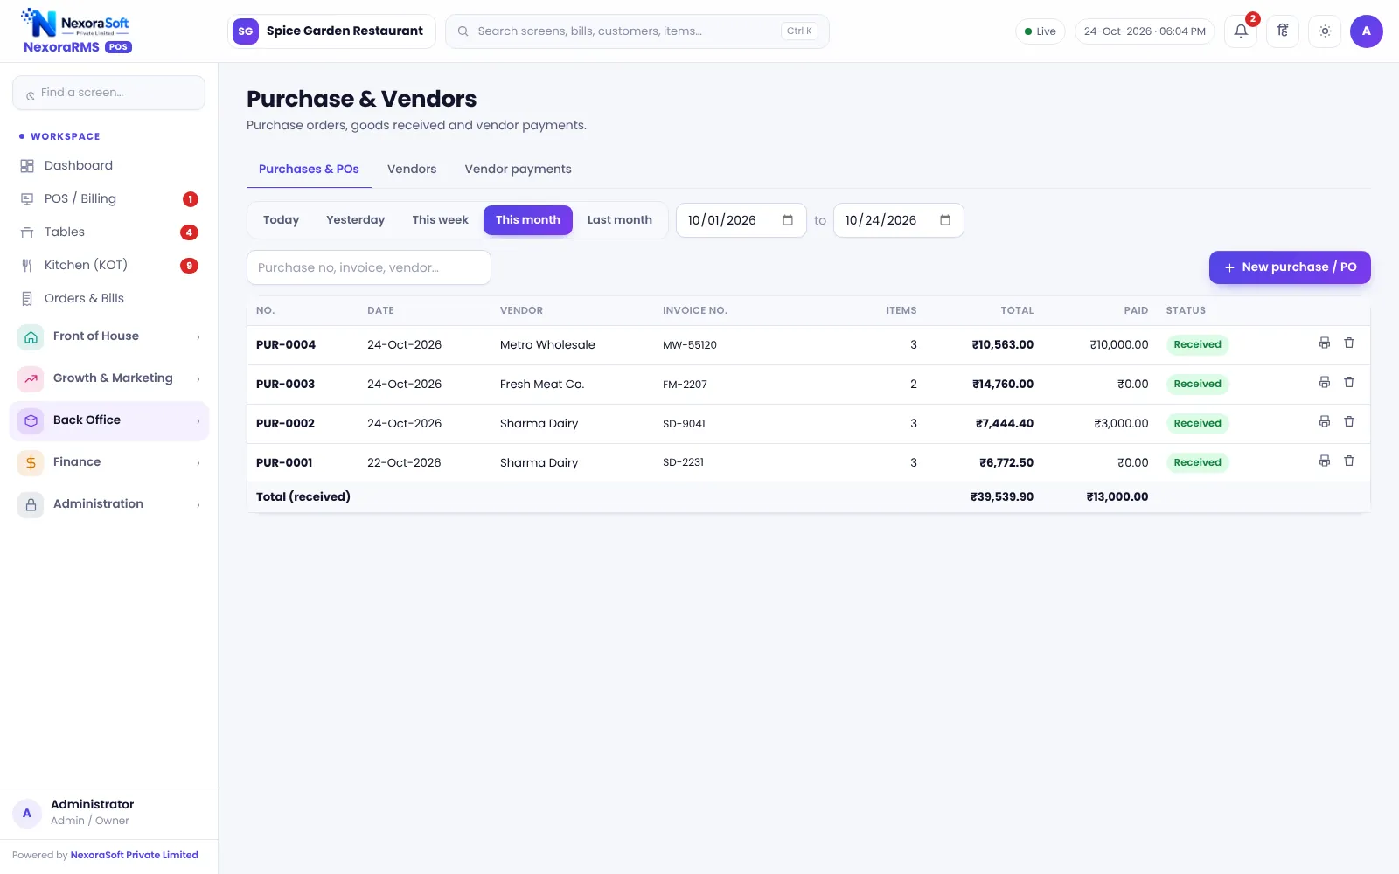Expand Administration section
Image resolution: width=1399 pixels, height=874 pixels.
click(109, 504)
